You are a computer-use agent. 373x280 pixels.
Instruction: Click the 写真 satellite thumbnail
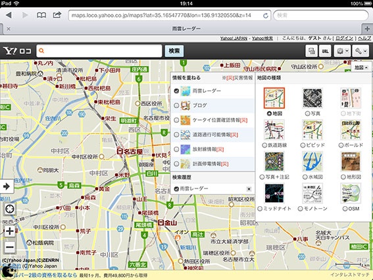pos(312,98)
